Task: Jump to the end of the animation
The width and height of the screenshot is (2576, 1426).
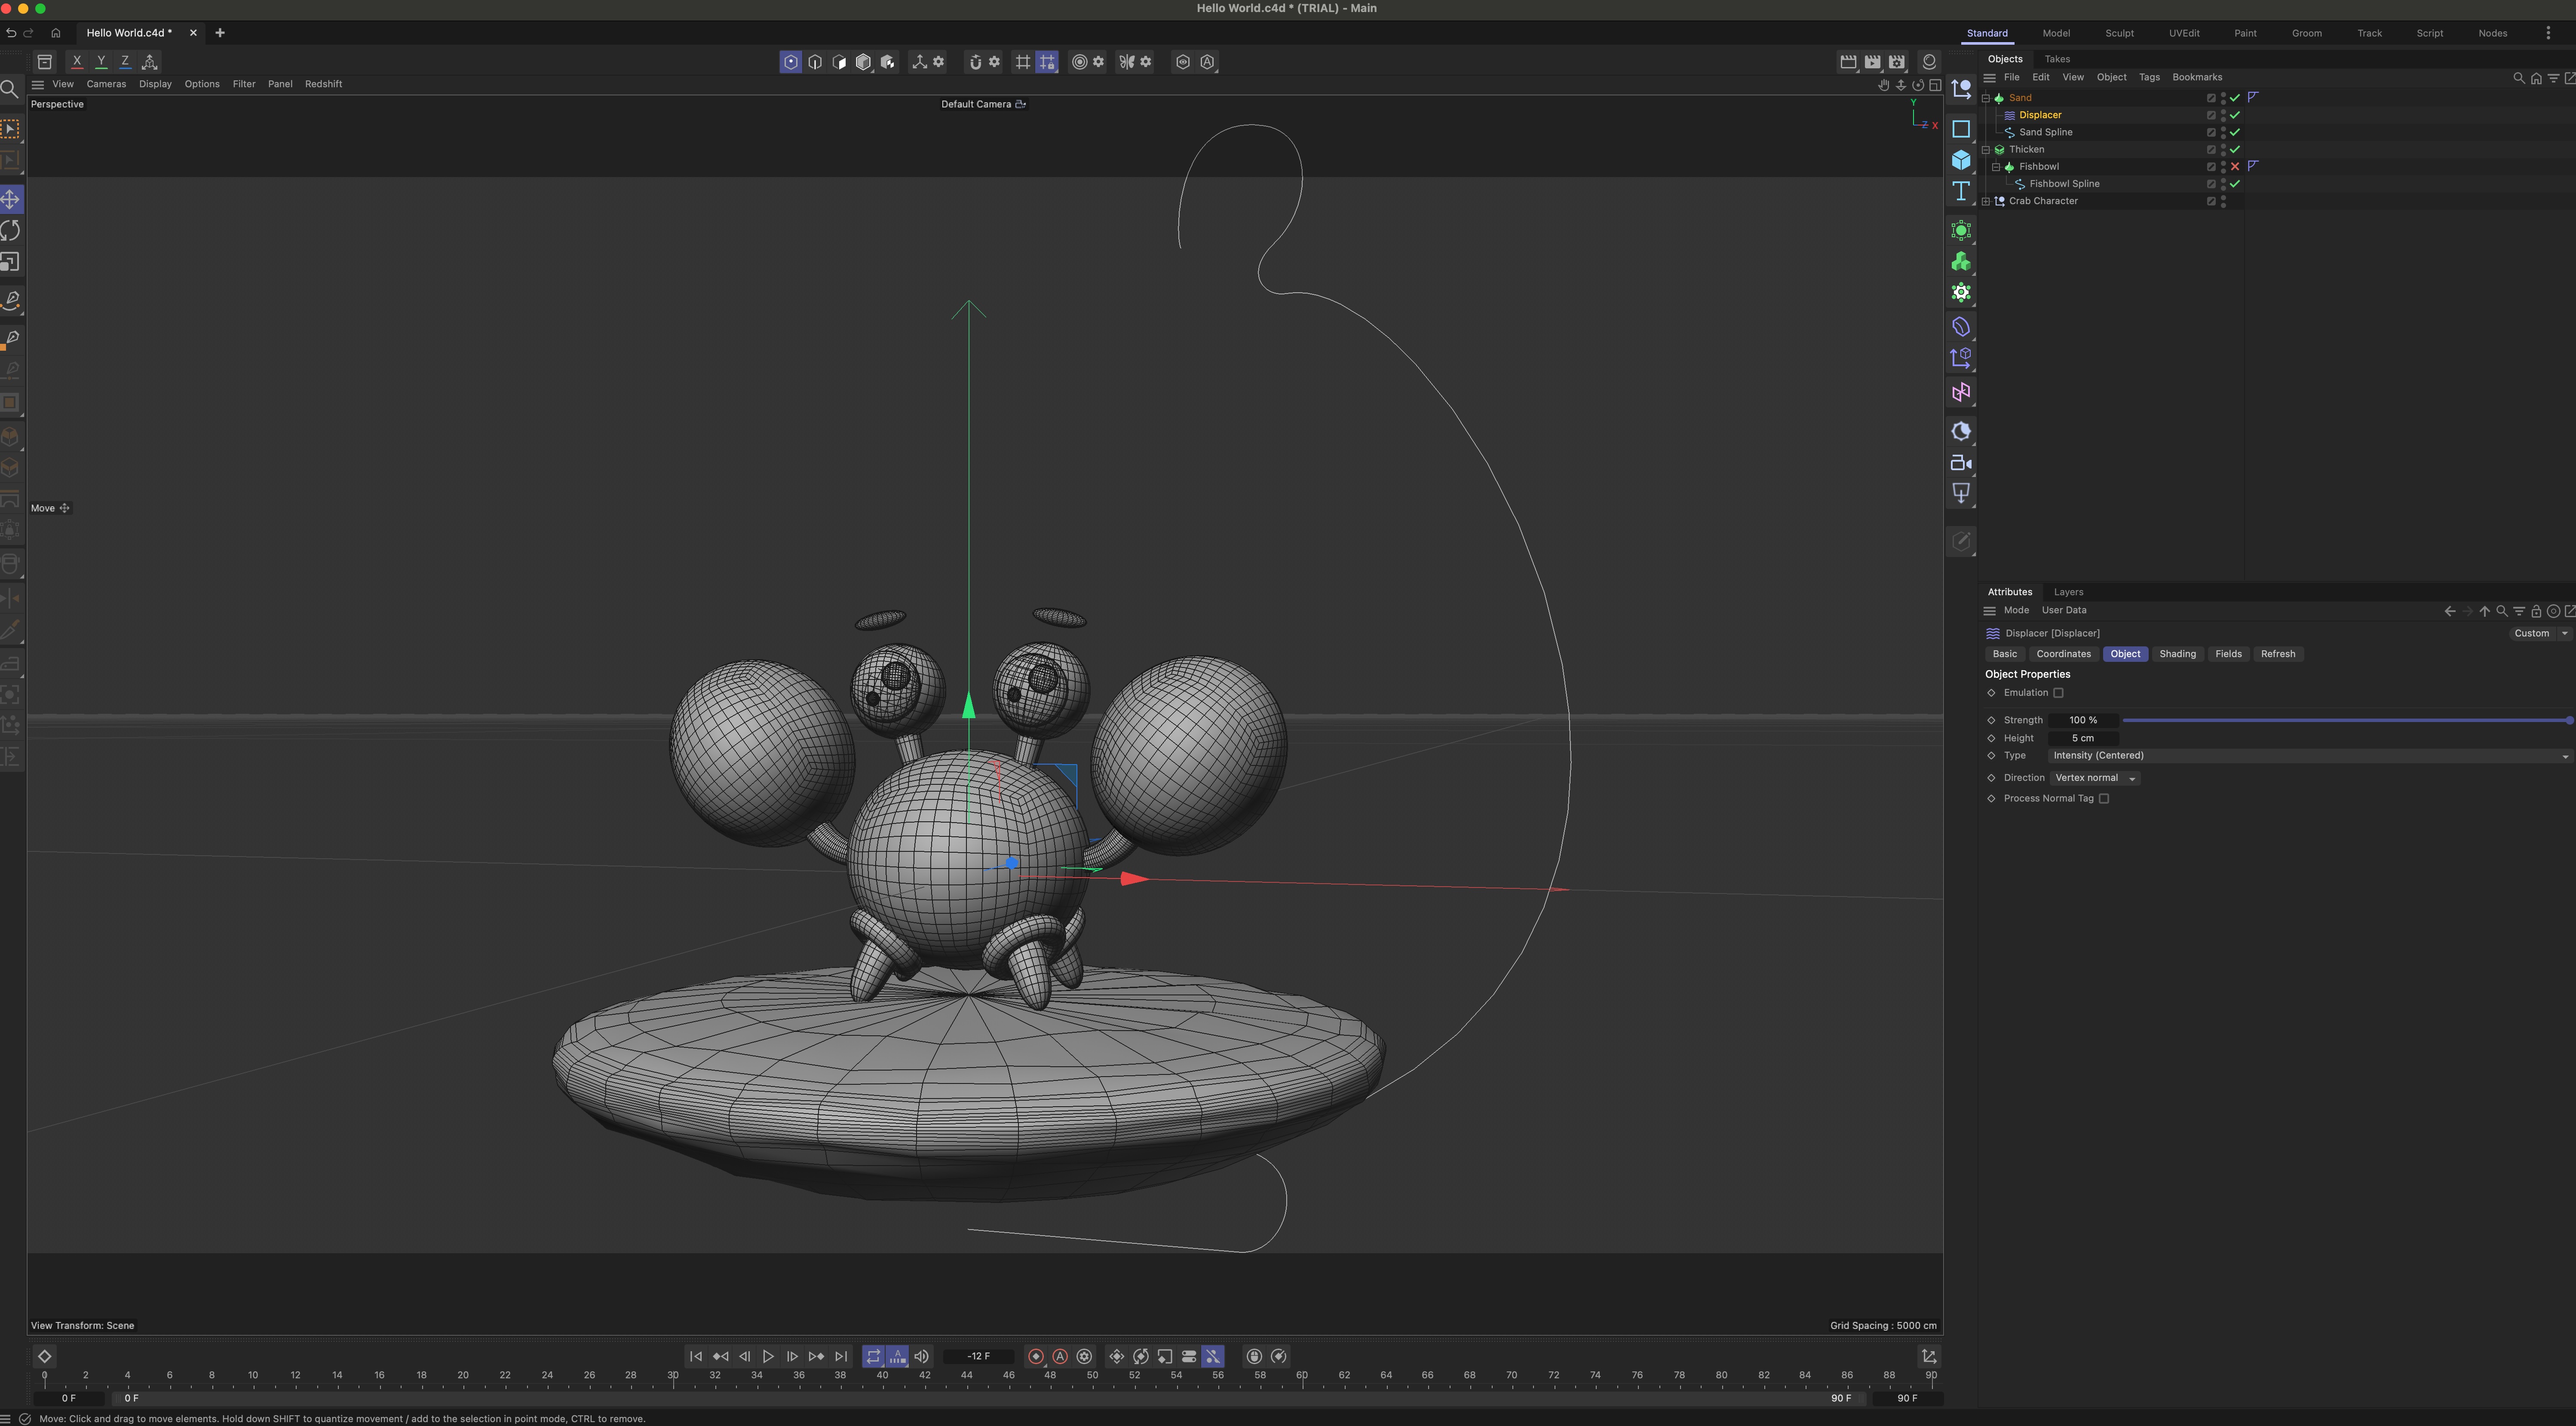Action: [841, 1357]
